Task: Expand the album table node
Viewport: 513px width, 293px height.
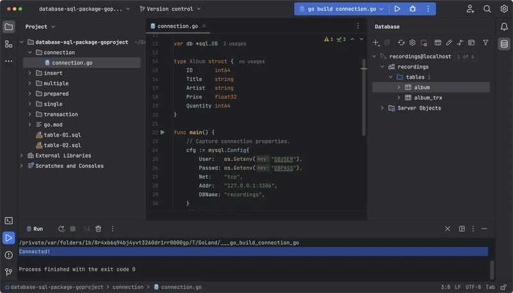Action: (x=399, y=87)
